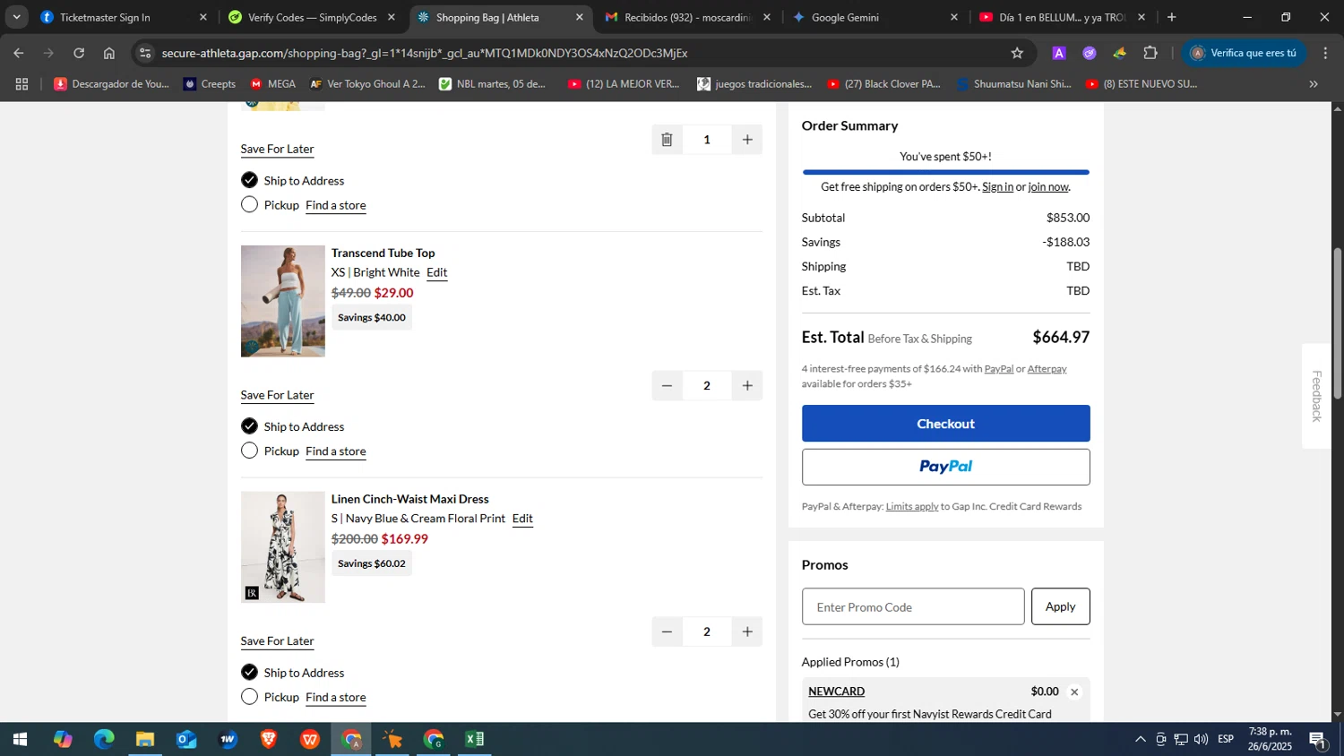Open the Creepts bookmark
The width and height of the screenshot is (1344, 756).
[x=210, y=84]
